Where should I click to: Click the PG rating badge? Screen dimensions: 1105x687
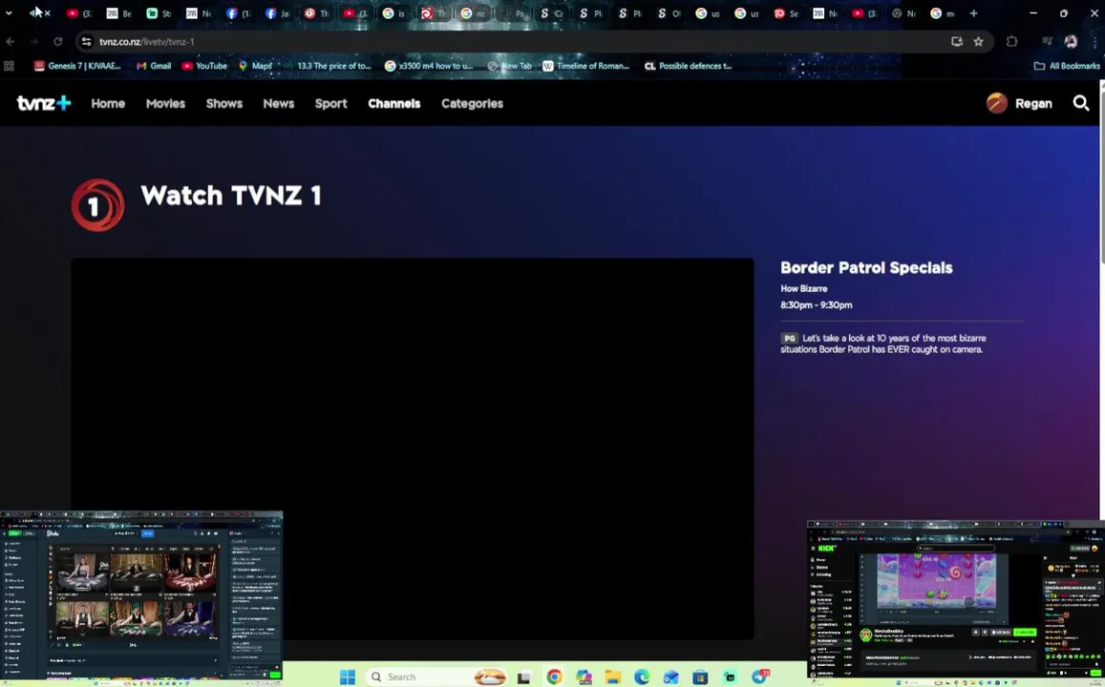(789, 339)
